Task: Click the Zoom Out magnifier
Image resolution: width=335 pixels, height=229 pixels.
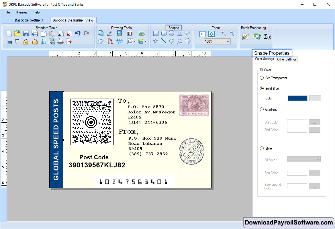Action: [x=231, y=33]
